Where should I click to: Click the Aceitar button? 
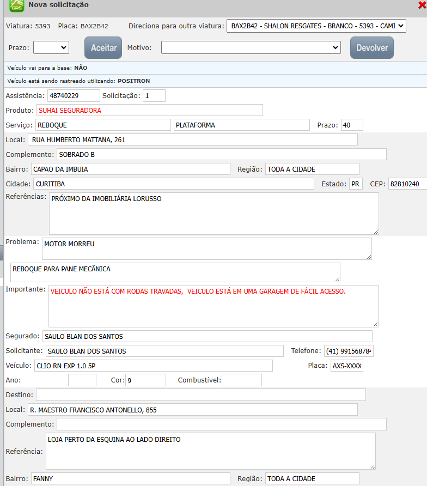[103, 48]
